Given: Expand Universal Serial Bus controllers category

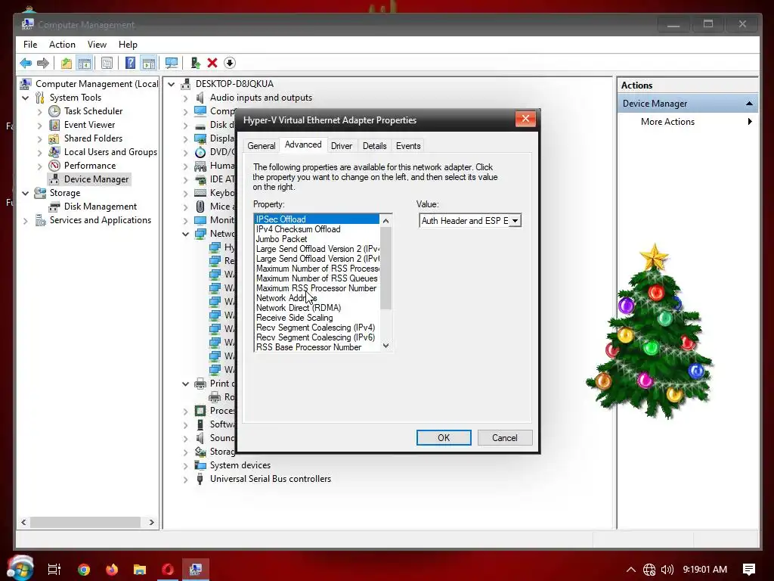Looking at the screenshot, I should 186,479.
